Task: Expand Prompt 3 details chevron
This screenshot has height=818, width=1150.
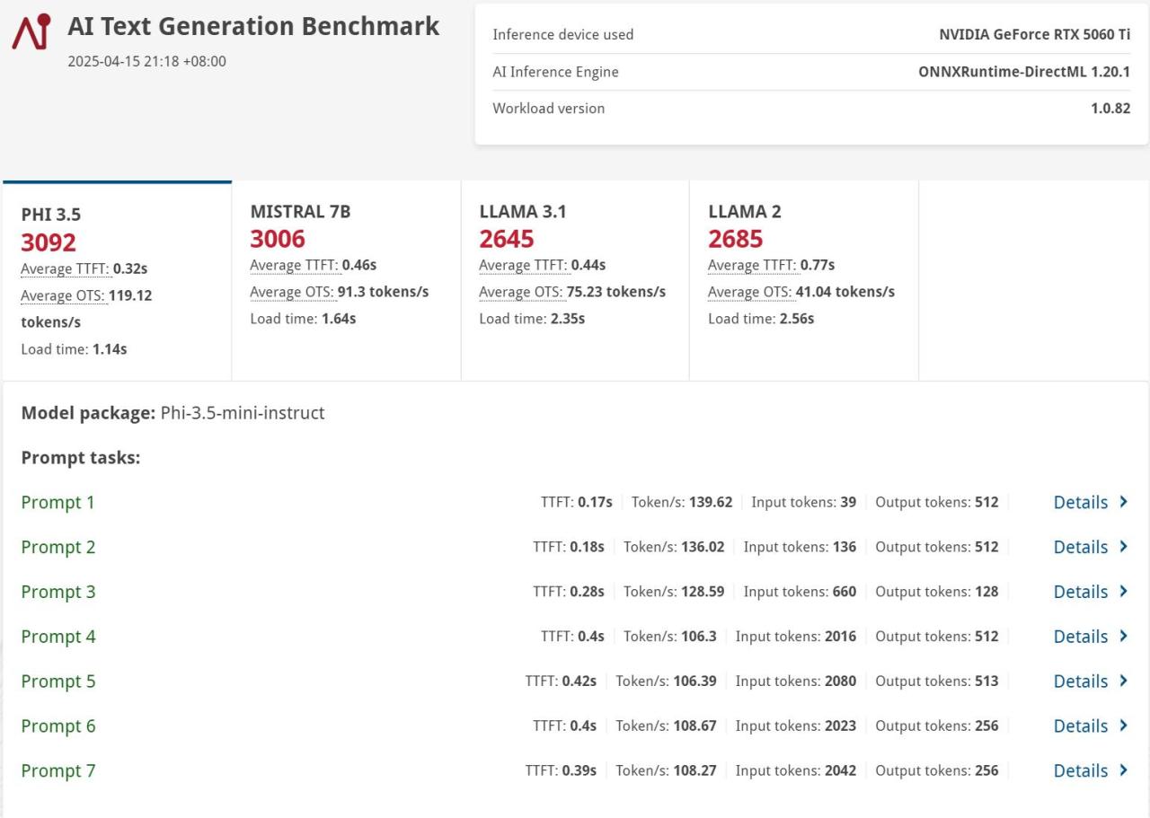Action: [1123, 592]
